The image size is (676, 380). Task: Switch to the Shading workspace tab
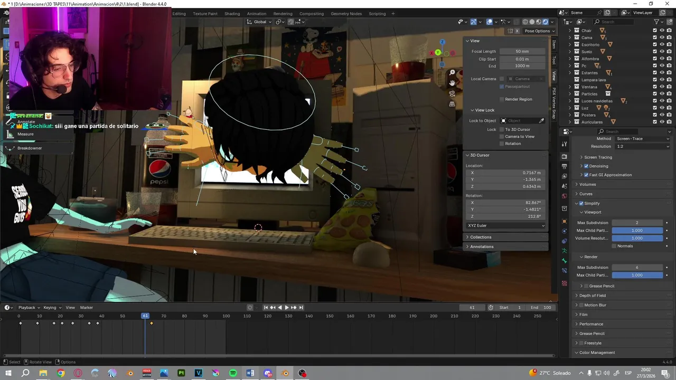[x=232, y=14]
